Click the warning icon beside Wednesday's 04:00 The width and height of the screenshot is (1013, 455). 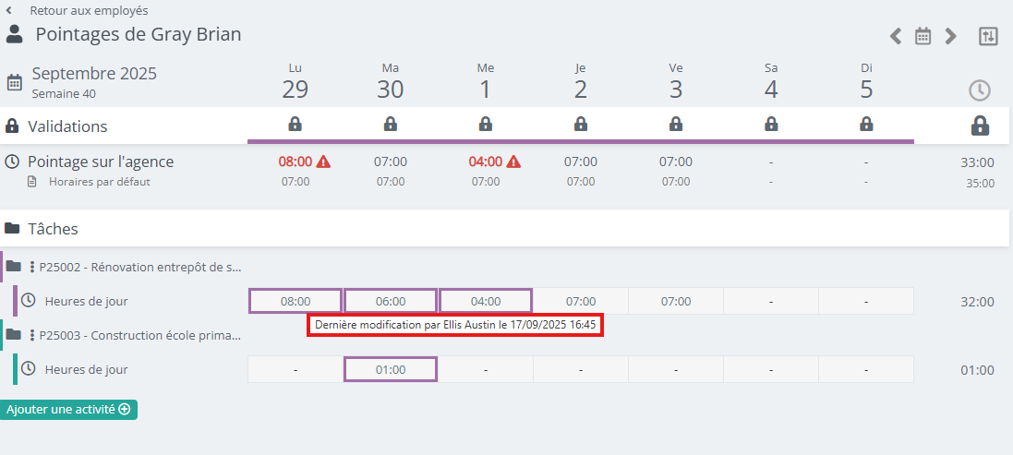click(513, 162)
